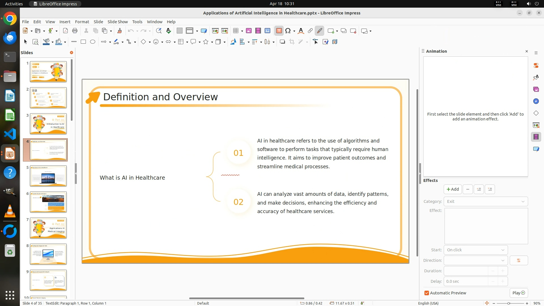This screenshot has height=306, width=544.
Task: Toggle the Shadow button in drawing toolbar
Action: 282,42
